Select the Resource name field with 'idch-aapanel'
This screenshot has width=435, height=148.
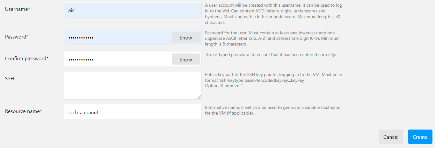point(133,112)
